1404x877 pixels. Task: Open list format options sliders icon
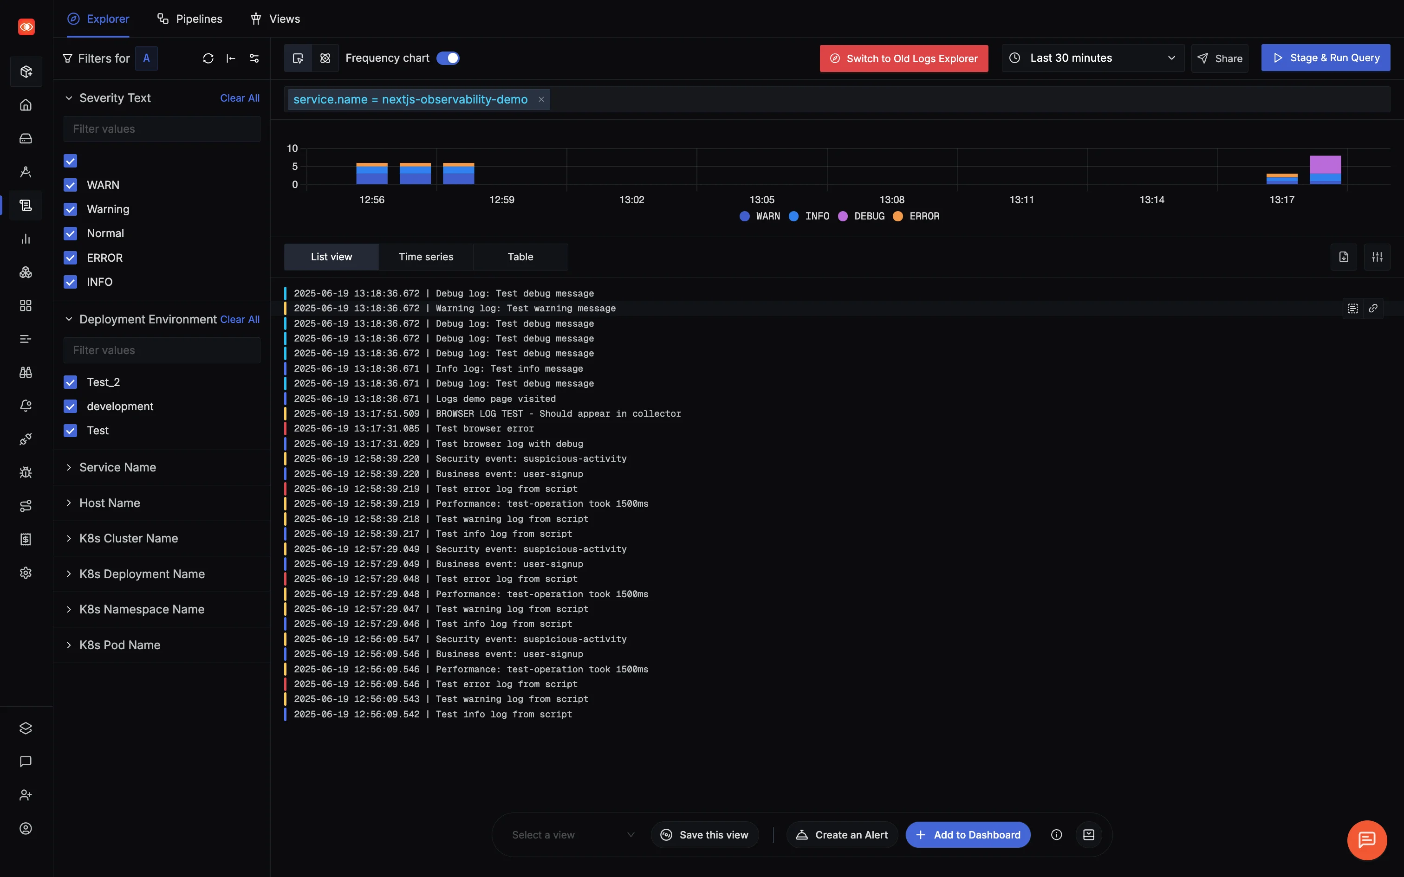1378,257
